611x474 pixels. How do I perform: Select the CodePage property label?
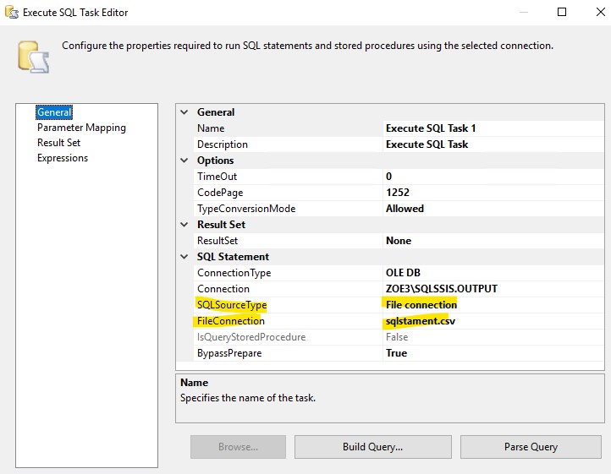click(220, 193)
